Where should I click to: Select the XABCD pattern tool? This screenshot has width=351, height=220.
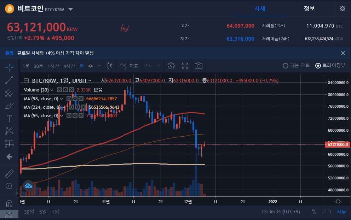9,131
